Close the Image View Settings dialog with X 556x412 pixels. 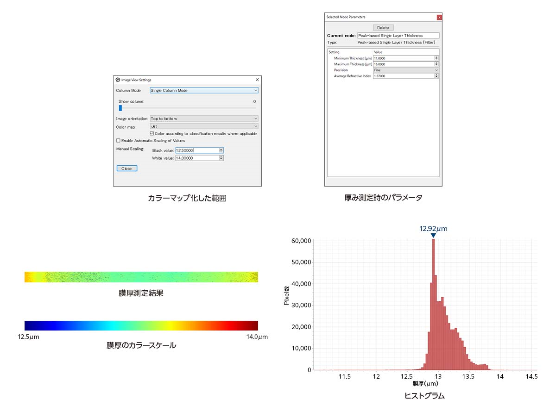pos(257,80)
